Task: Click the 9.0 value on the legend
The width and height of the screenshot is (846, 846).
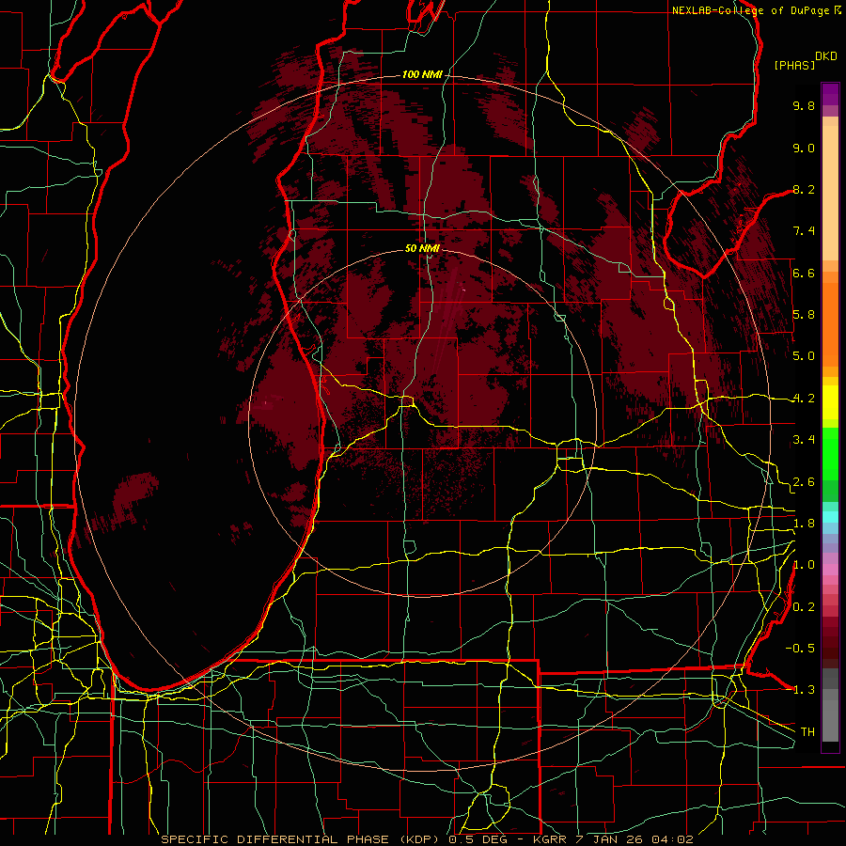Action: pyautogui.click(x=804, y=148)
